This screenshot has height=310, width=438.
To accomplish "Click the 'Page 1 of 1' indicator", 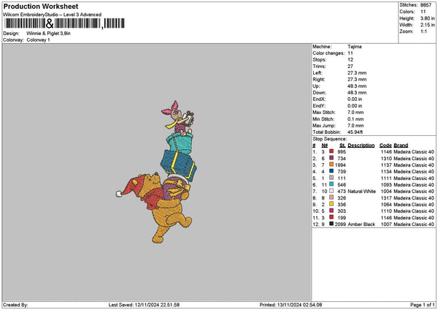I will [x=423, y=305].
